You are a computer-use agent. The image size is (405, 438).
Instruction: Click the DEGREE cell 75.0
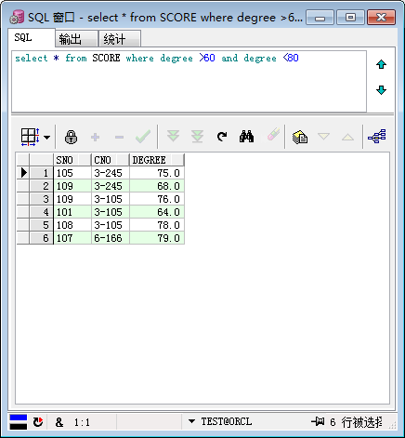pyautogui.click(x=157, y=173)
